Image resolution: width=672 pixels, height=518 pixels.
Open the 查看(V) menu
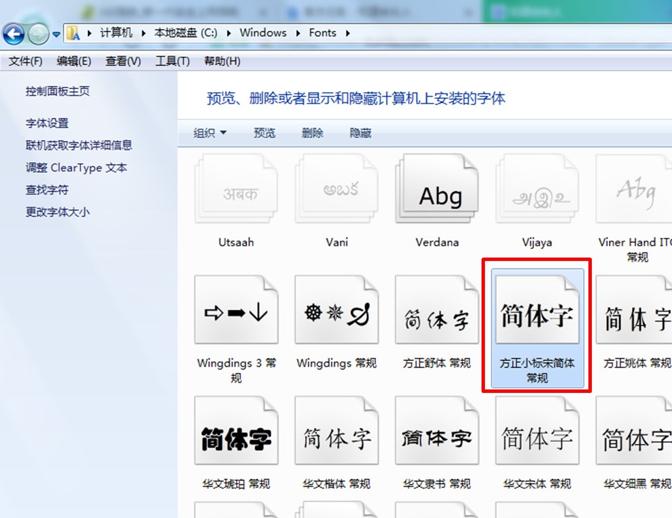point(123,61)
